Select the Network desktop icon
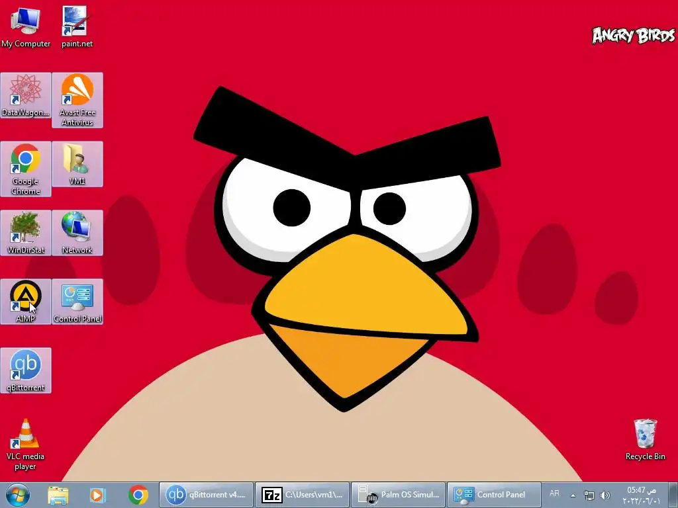 (77, 233)
